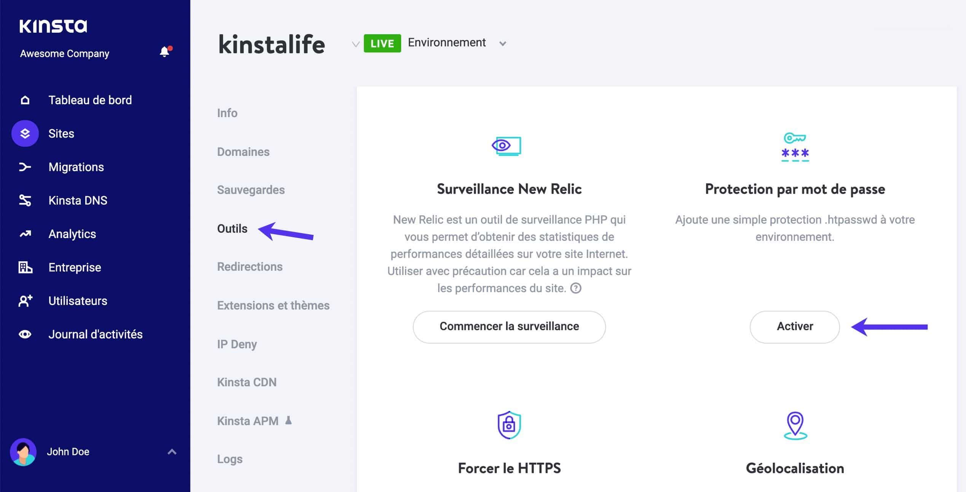966x492 pixels.
Task: Select the IP Deny section
Action: [238, 343]
